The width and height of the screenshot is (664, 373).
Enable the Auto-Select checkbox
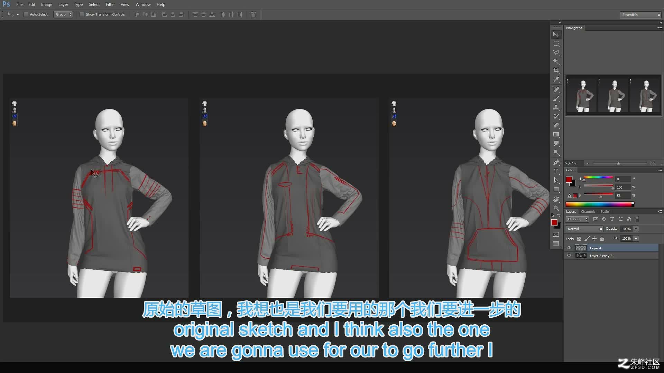(26, 15)
